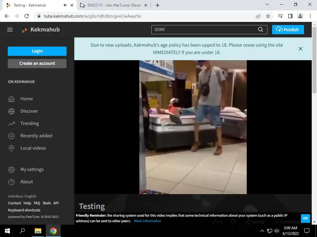
Task: Click the Trending arrow icon
Action: click(x=11, y=123)
